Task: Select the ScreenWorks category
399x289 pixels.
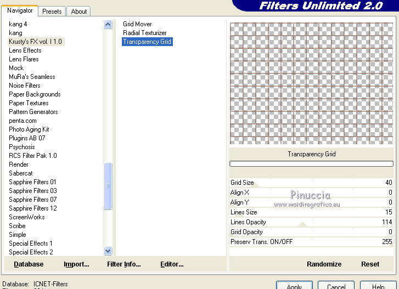Action: [27, 217]
